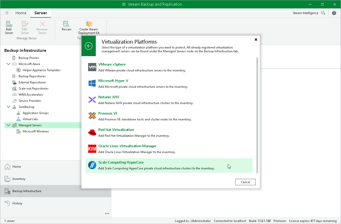Click the SureBackup flask icon

click(x=14, y=107)
